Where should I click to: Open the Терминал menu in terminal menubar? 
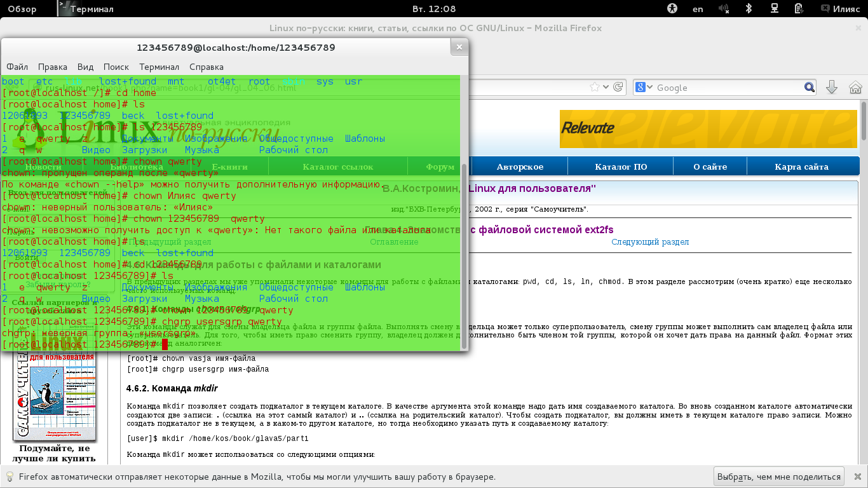[x=159, y=67]
